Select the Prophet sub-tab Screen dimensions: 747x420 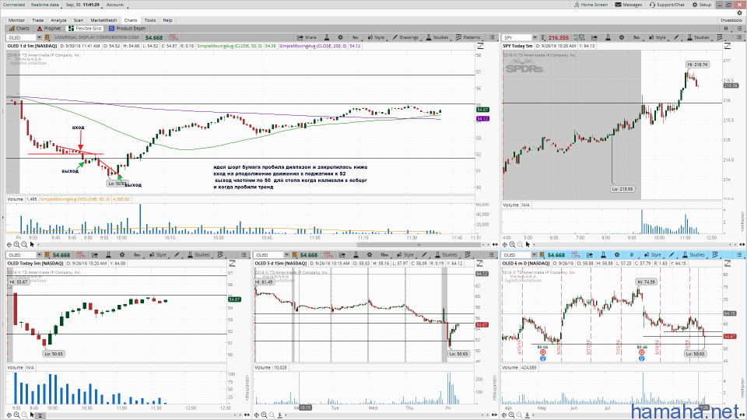coord(49,28)
